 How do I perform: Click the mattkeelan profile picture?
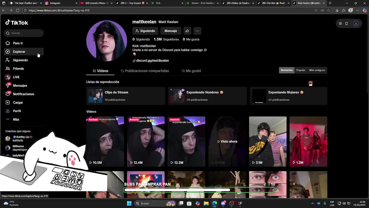point(107,41)
